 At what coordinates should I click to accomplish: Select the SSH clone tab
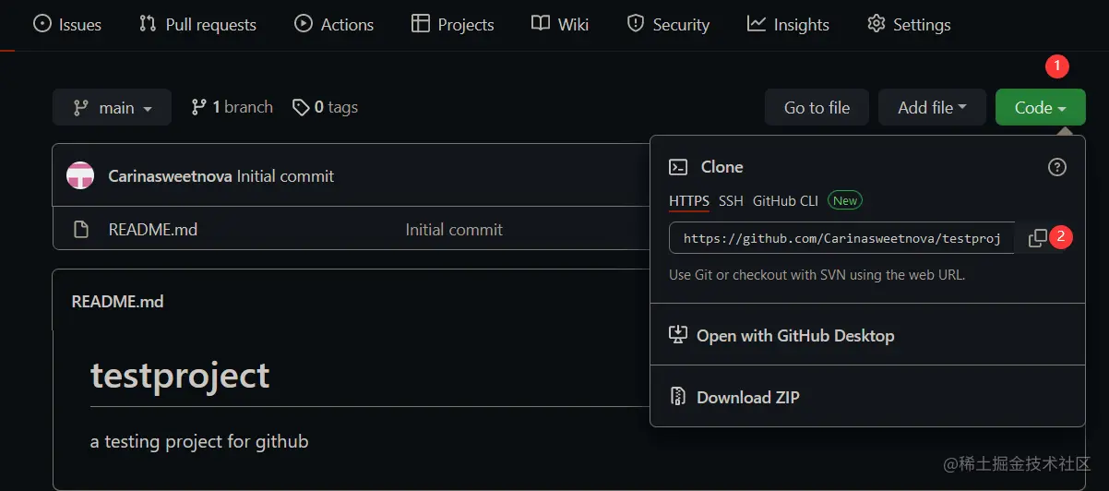pyautogui.click(x=731, y=200)
